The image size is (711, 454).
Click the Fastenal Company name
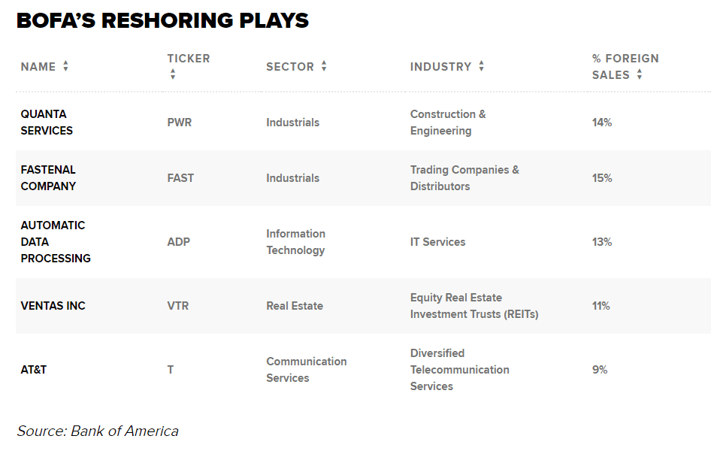click(48, 178)
